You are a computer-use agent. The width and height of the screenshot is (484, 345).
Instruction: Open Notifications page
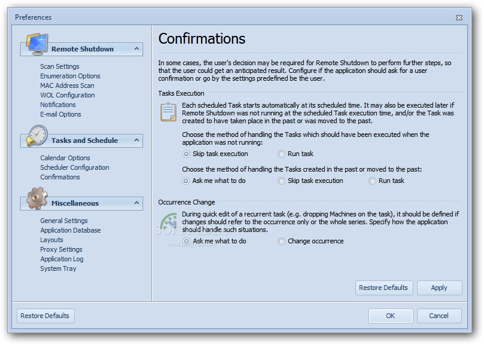coord(57,105)
